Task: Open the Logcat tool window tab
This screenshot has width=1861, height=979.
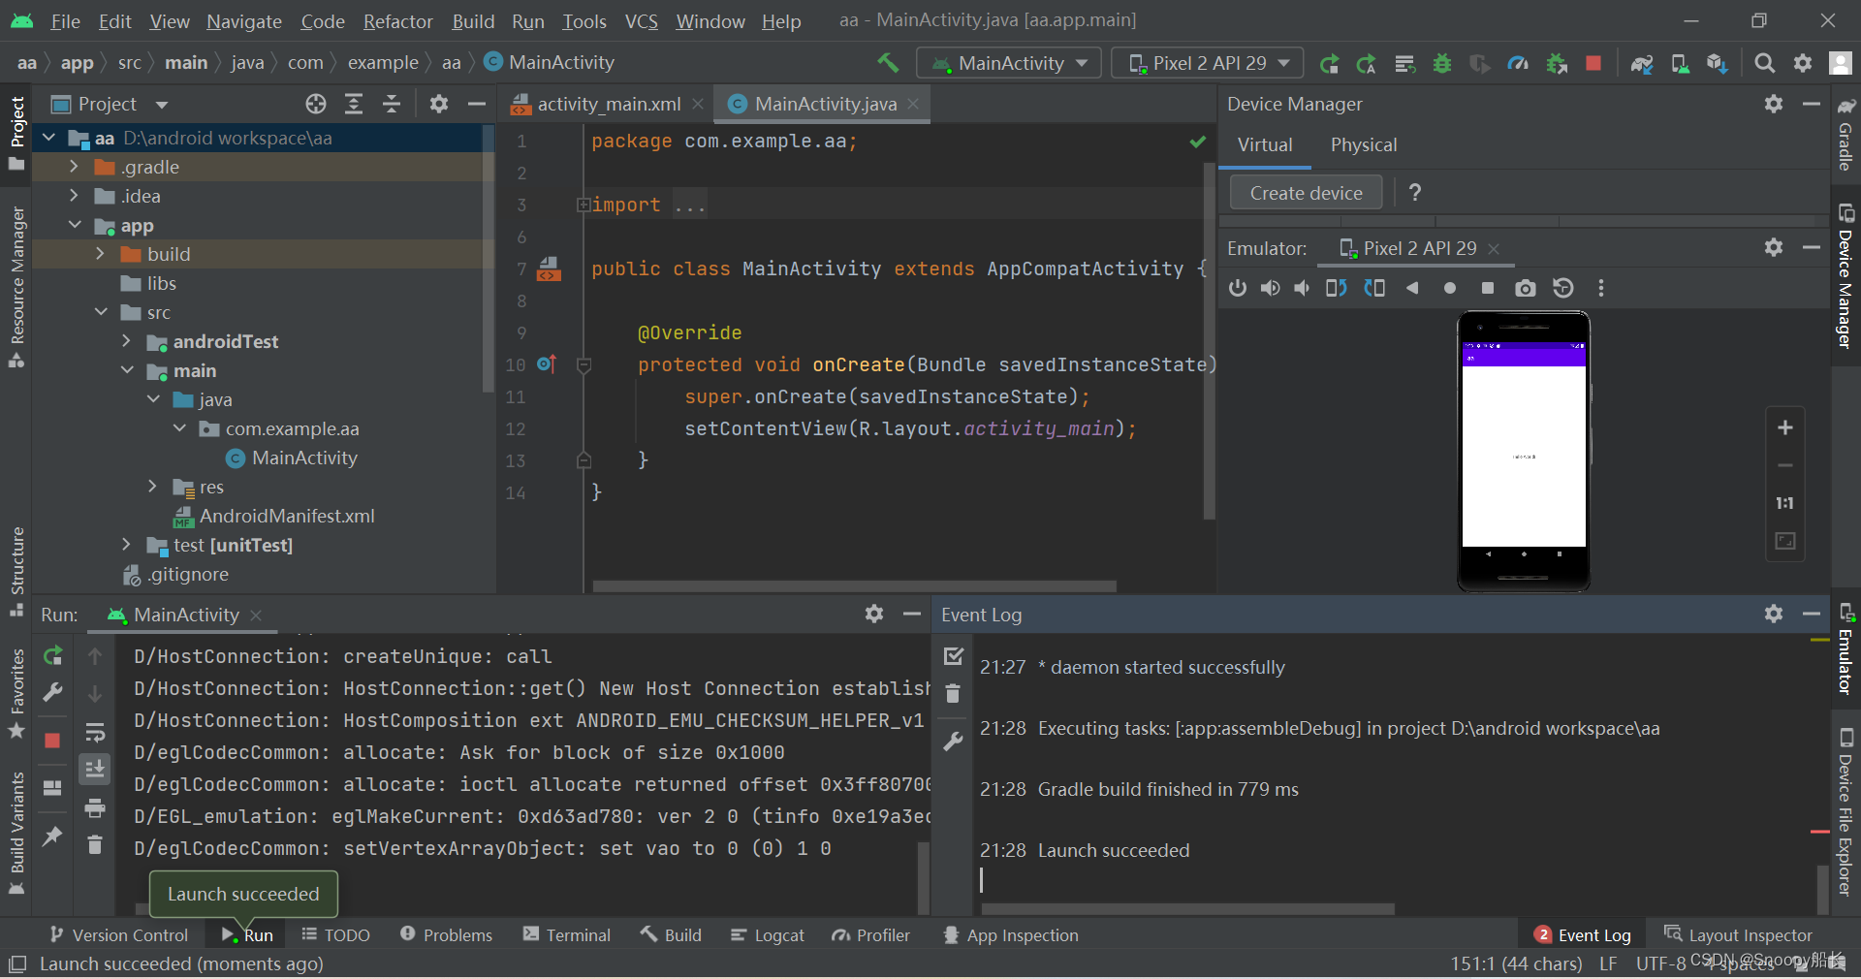Action: [x=768, y=935]
